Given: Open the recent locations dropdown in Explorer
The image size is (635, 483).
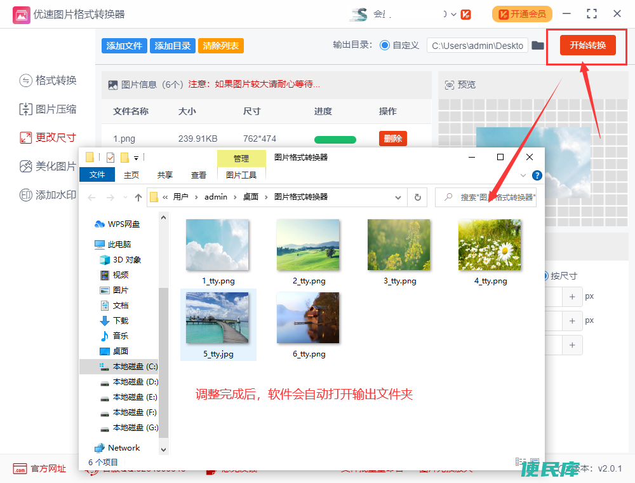Looking at the screenshot, I should click(125, 198).
